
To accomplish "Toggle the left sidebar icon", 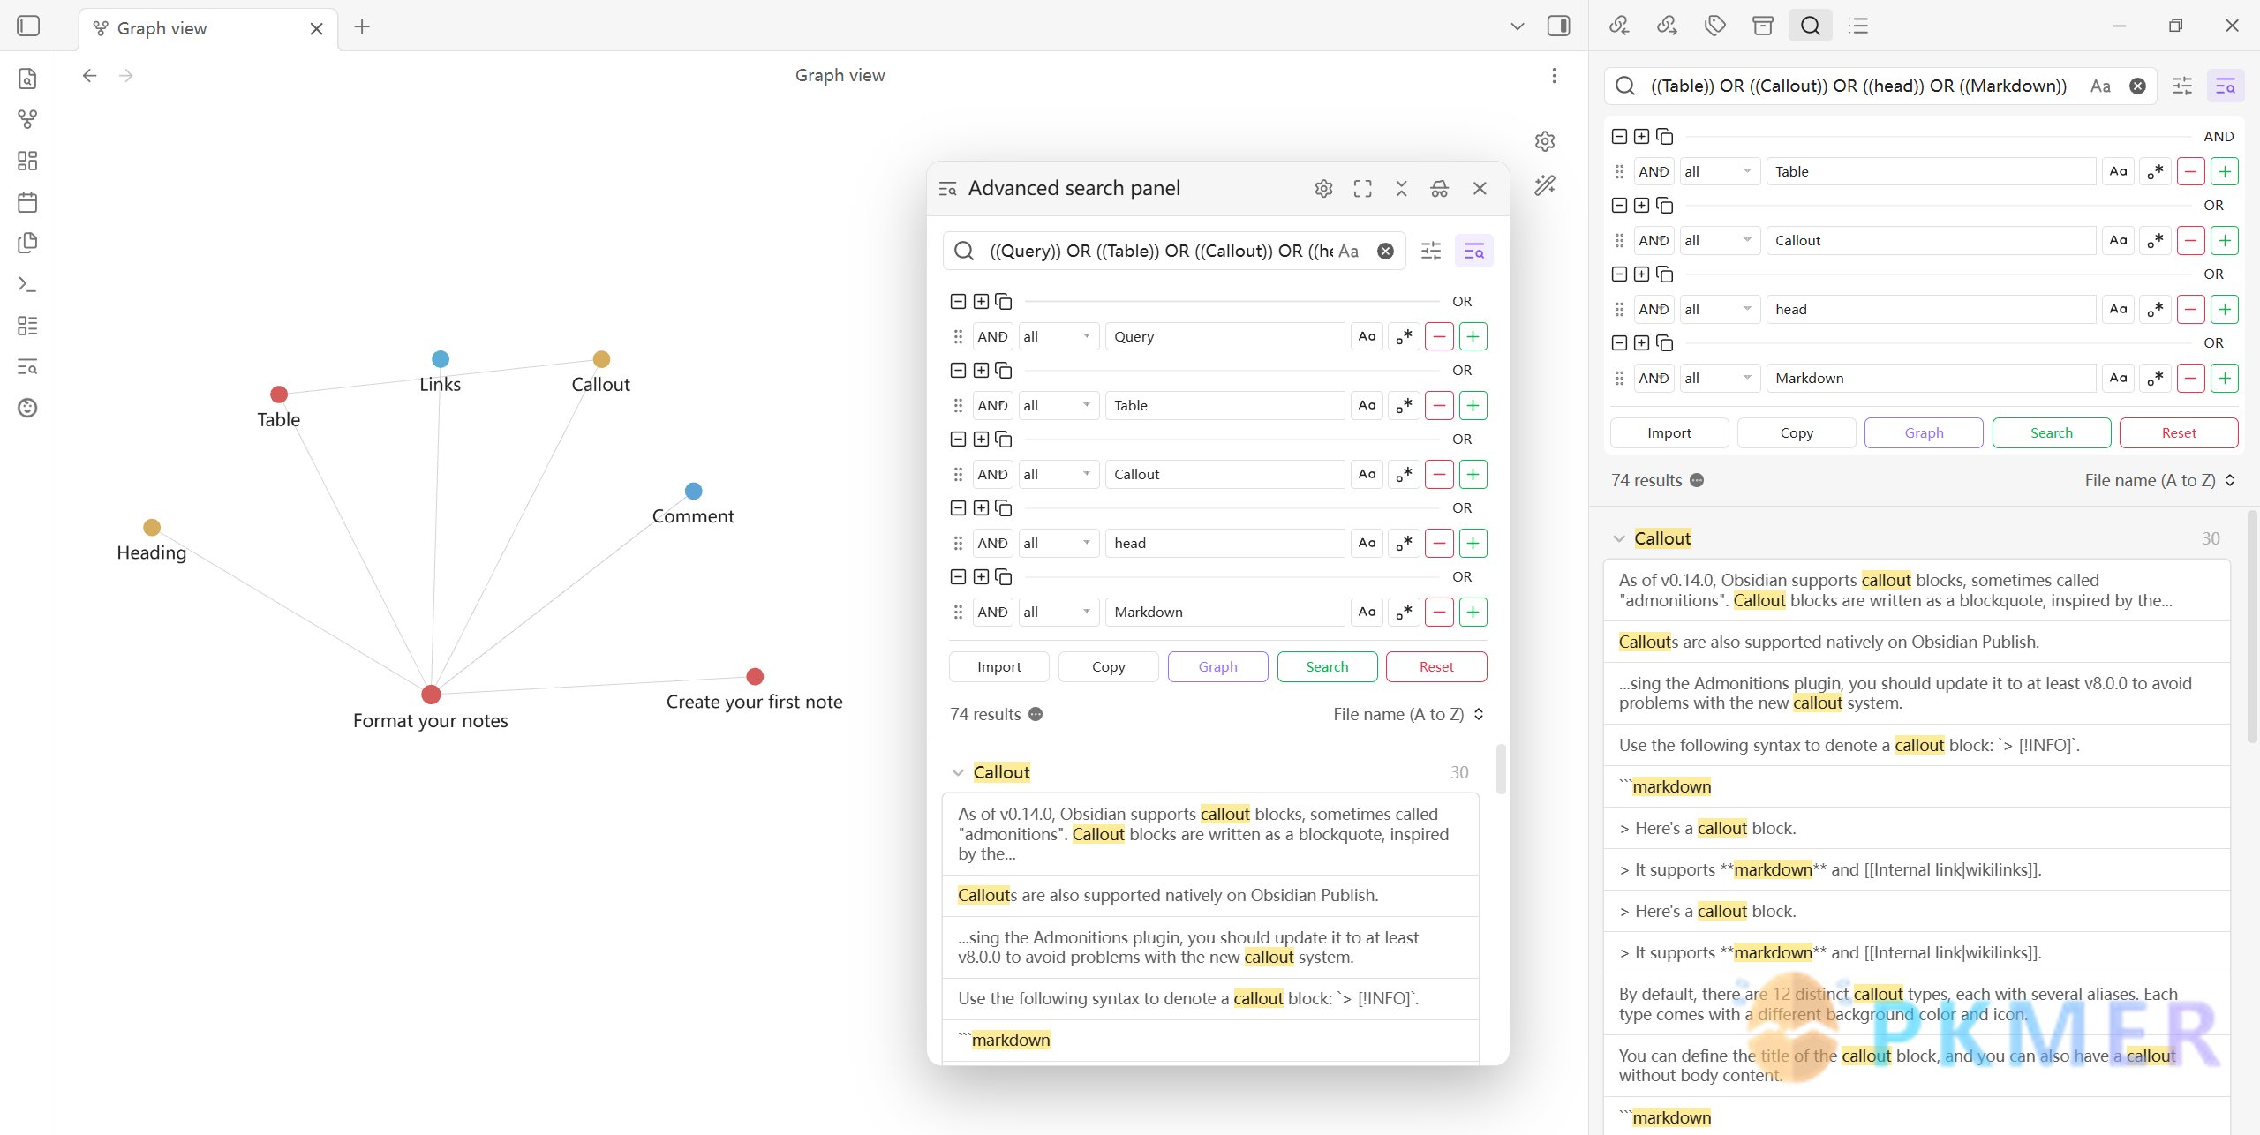I will [x=28, y=26].
